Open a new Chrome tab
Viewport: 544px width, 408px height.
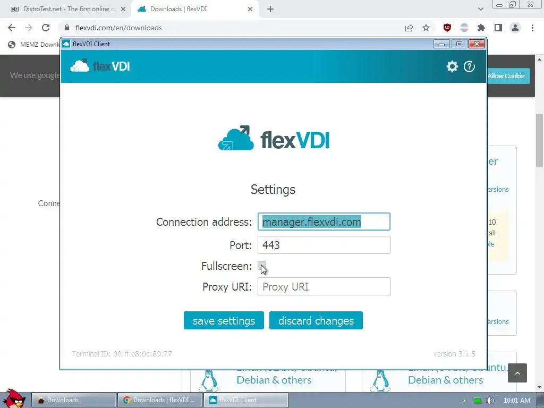(270, 9)
